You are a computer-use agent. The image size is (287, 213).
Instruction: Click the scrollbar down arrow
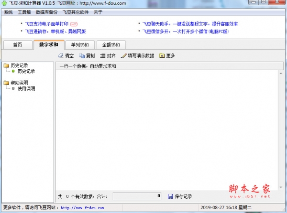(x=281, y=187)
